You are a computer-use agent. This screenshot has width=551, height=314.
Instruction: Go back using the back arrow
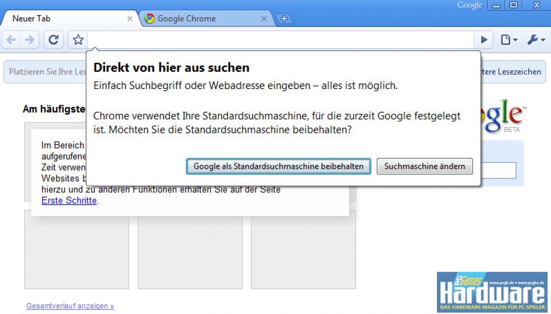[11, 40]
